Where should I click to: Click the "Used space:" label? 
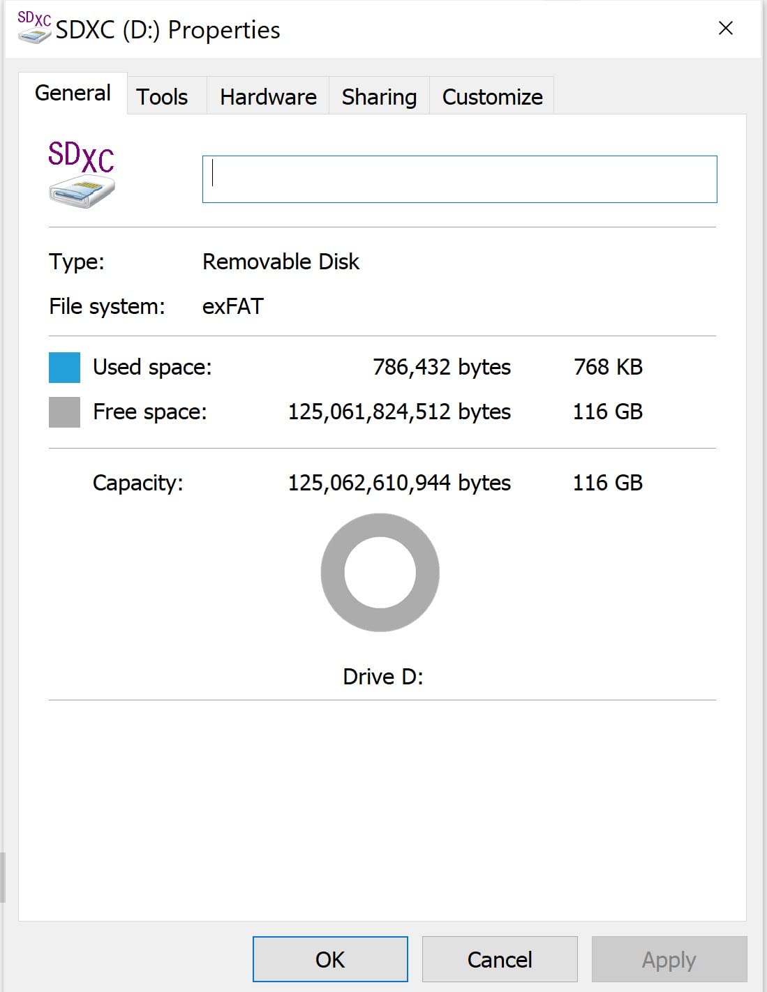pyautogui.click(x=152, y=367)
